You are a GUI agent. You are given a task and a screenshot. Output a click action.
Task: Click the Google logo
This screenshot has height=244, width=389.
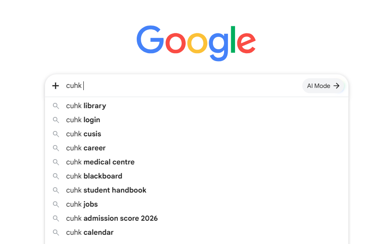click(196, 43)
